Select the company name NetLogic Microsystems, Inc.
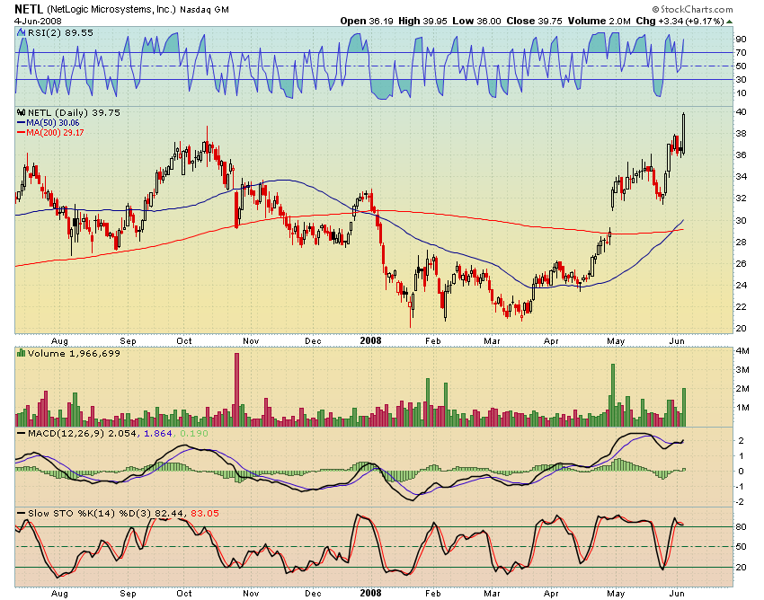This screenshot has height=600, width=764. click(111, 9)
